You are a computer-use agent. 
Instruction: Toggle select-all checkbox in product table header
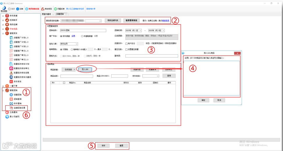[64, 83]
